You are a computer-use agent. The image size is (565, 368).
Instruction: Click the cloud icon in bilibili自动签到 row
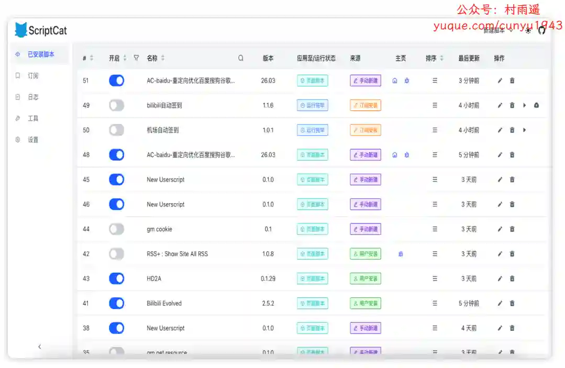536,106
